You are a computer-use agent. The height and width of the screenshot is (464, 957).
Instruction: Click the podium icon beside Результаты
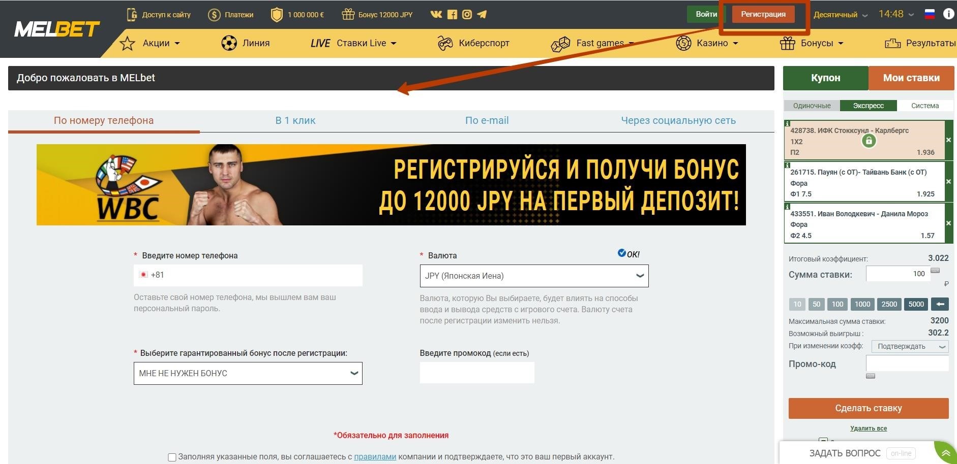(x=893, y=43)
